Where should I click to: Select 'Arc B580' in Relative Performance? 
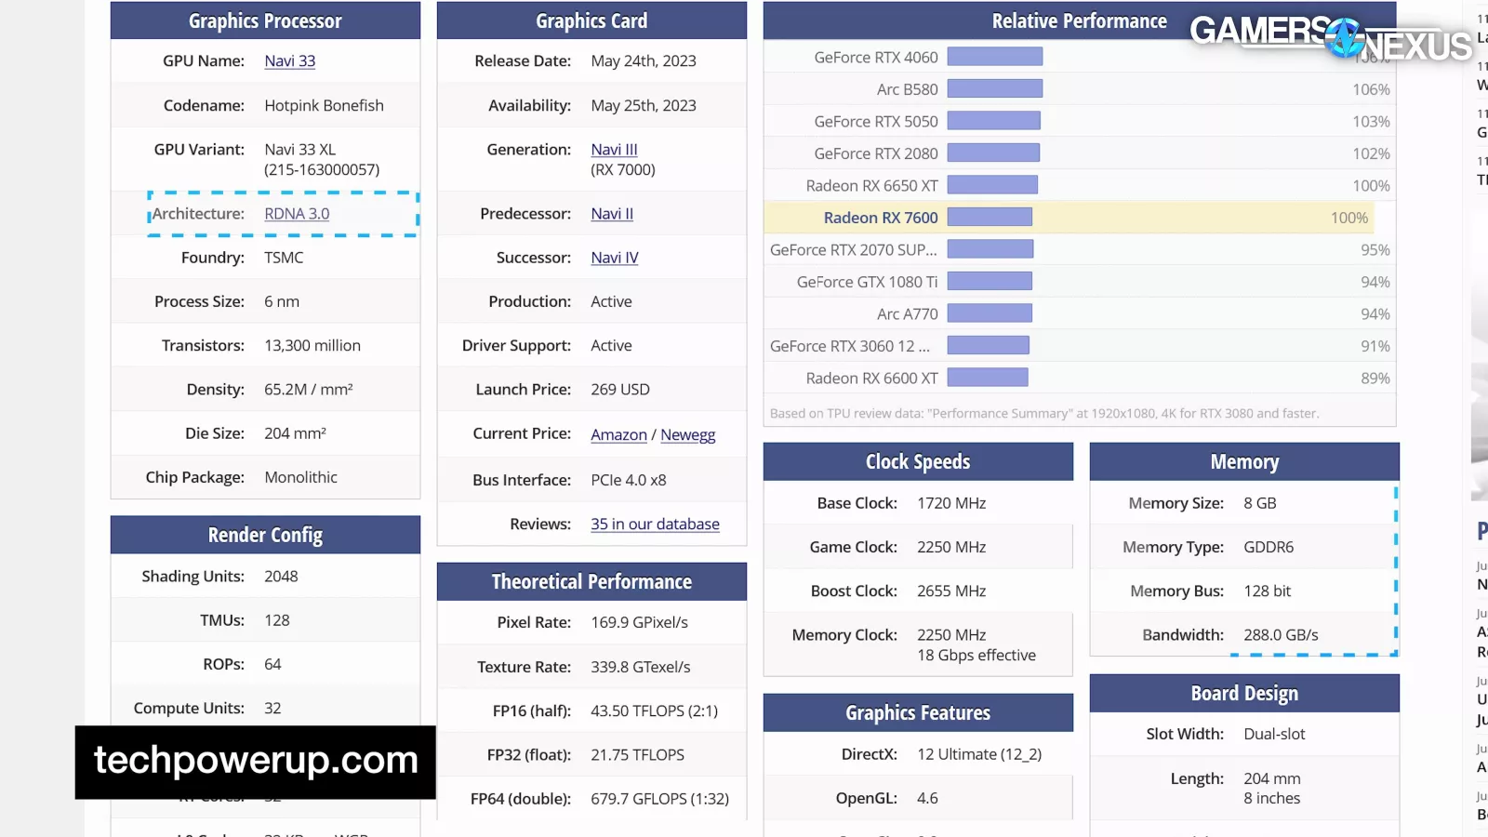(x=908, y=89)
